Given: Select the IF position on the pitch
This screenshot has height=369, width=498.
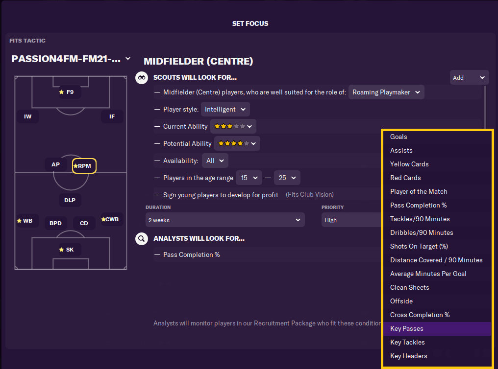Looking at the screenshot, I should (112, 116).
